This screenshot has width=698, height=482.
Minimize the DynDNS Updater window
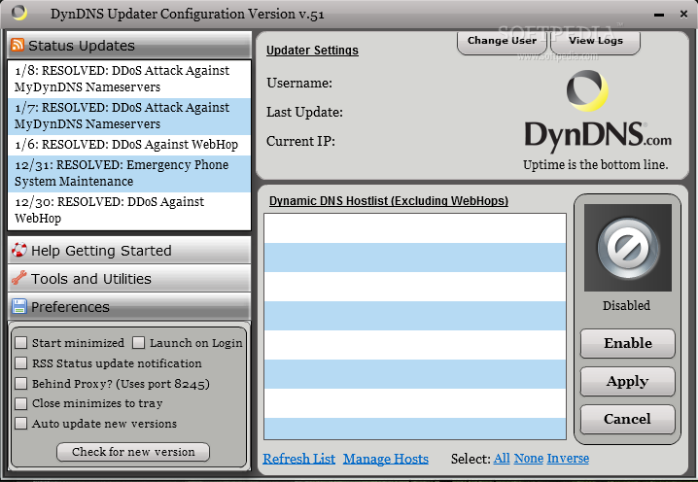point(659,15)
